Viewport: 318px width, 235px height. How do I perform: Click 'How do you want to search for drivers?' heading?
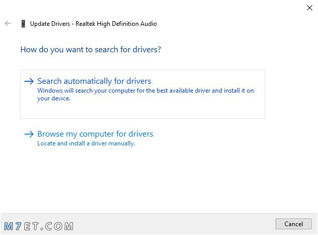91,50
